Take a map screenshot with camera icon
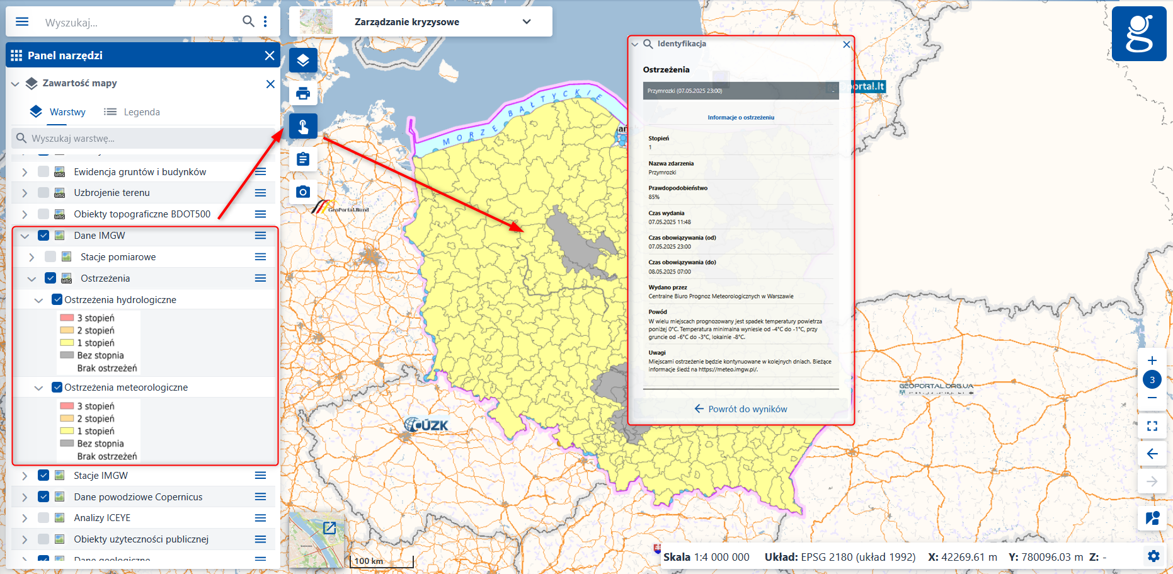 303,192
